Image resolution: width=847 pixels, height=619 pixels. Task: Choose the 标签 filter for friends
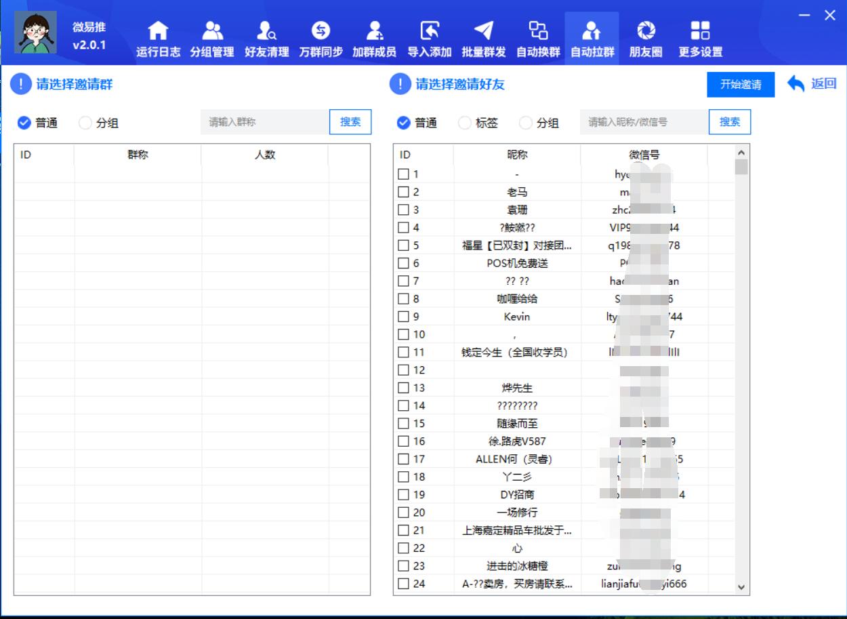click(x=463, y=122)
